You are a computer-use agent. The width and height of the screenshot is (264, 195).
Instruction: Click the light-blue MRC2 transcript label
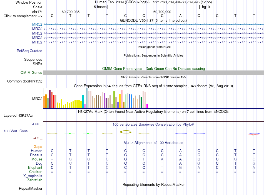(37, 24)
